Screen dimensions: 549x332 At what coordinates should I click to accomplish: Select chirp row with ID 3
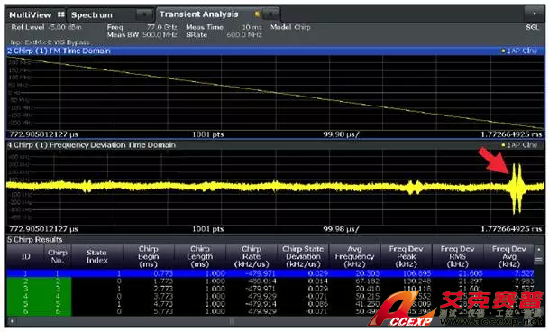(270, 289)
